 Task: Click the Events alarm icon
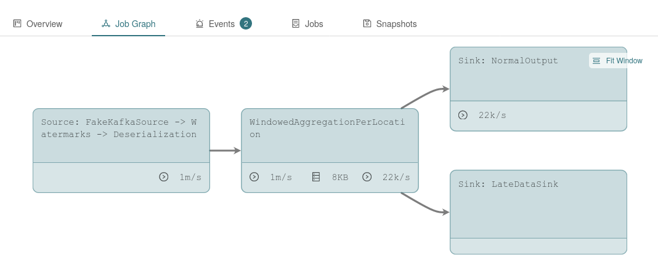pos(200,23)
